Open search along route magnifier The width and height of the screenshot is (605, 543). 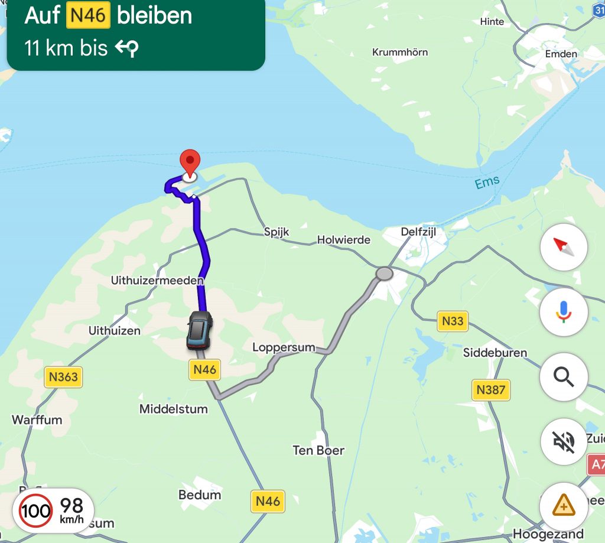(564, 376)
